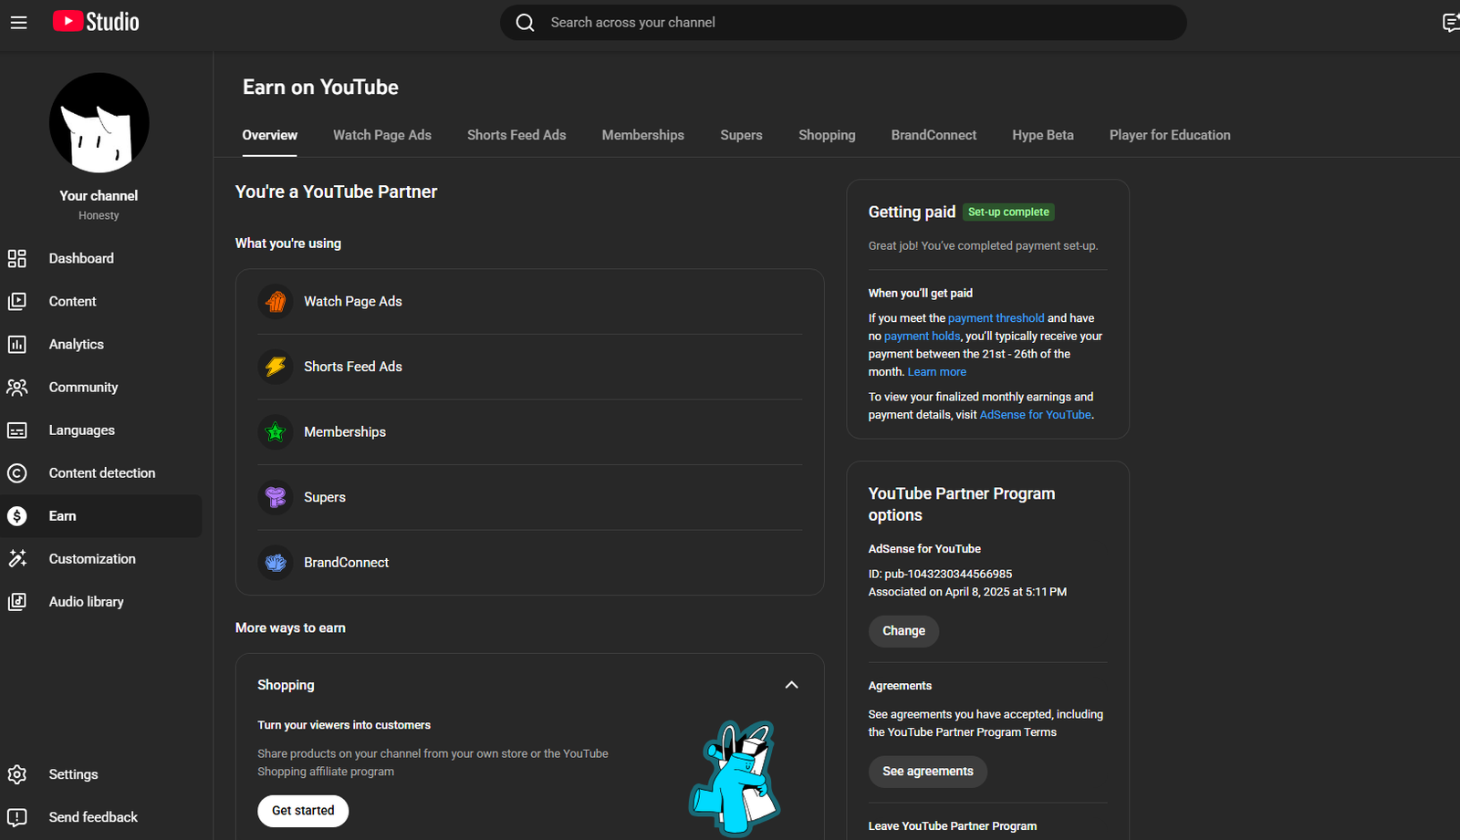
Task: Click the Customization magic wand icon
Action: coord(17,558)
